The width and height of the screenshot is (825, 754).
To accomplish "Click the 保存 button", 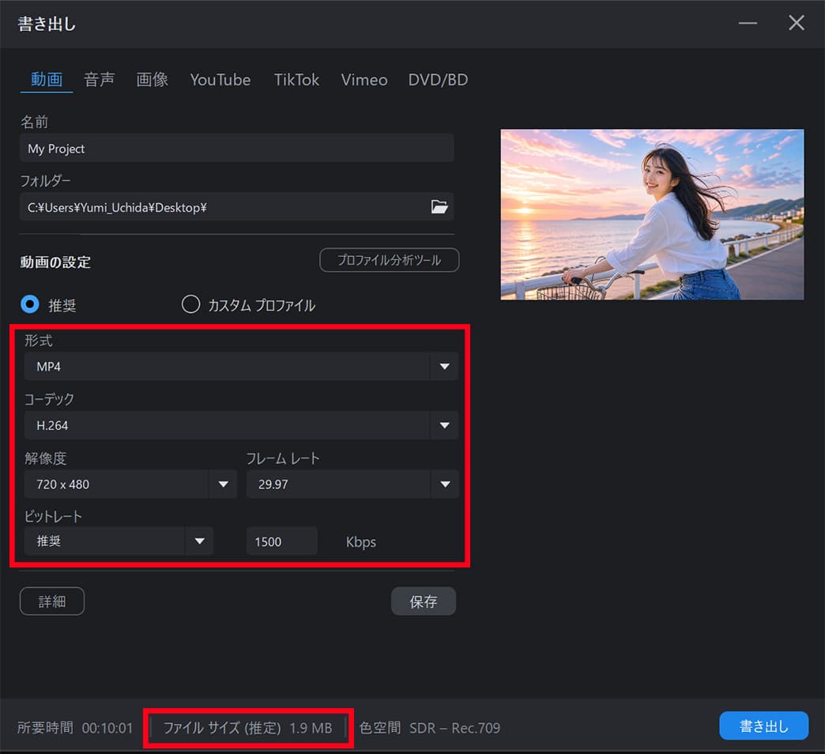I will [424, 601].
